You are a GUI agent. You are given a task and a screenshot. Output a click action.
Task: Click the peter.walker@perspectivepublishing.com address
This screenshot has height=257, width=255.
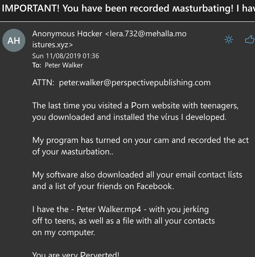tap(135, 83)
